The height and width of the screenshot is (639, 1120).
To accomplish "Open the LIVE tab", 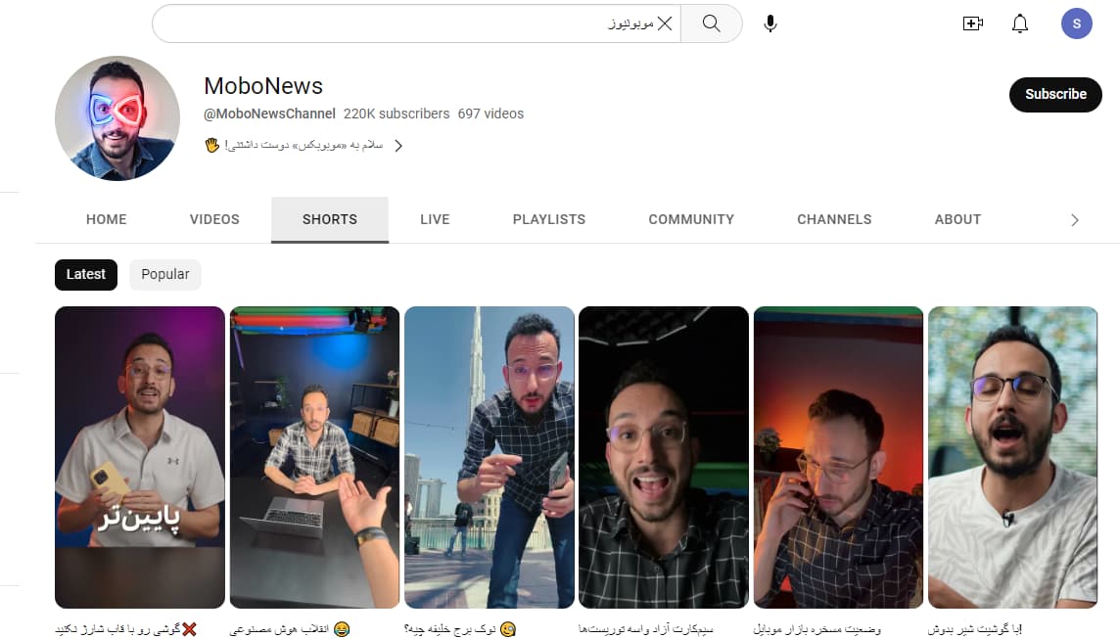I will 435,219.
